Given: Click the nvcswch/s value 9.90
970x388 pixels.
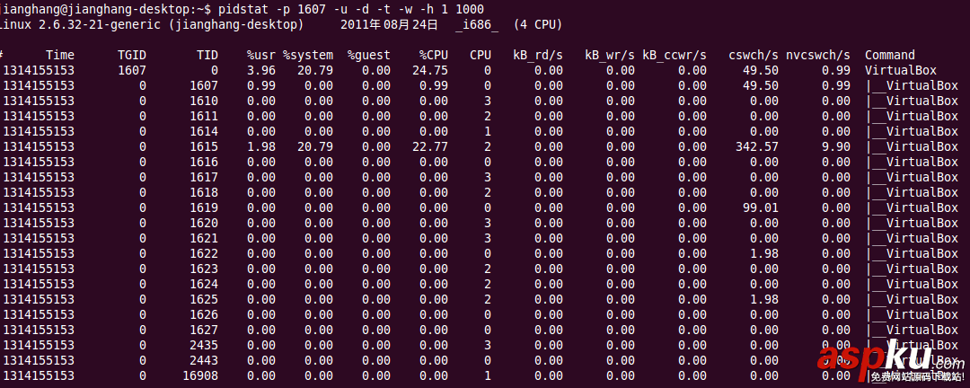Looking at the screenshot, I should tap(836, 146).
